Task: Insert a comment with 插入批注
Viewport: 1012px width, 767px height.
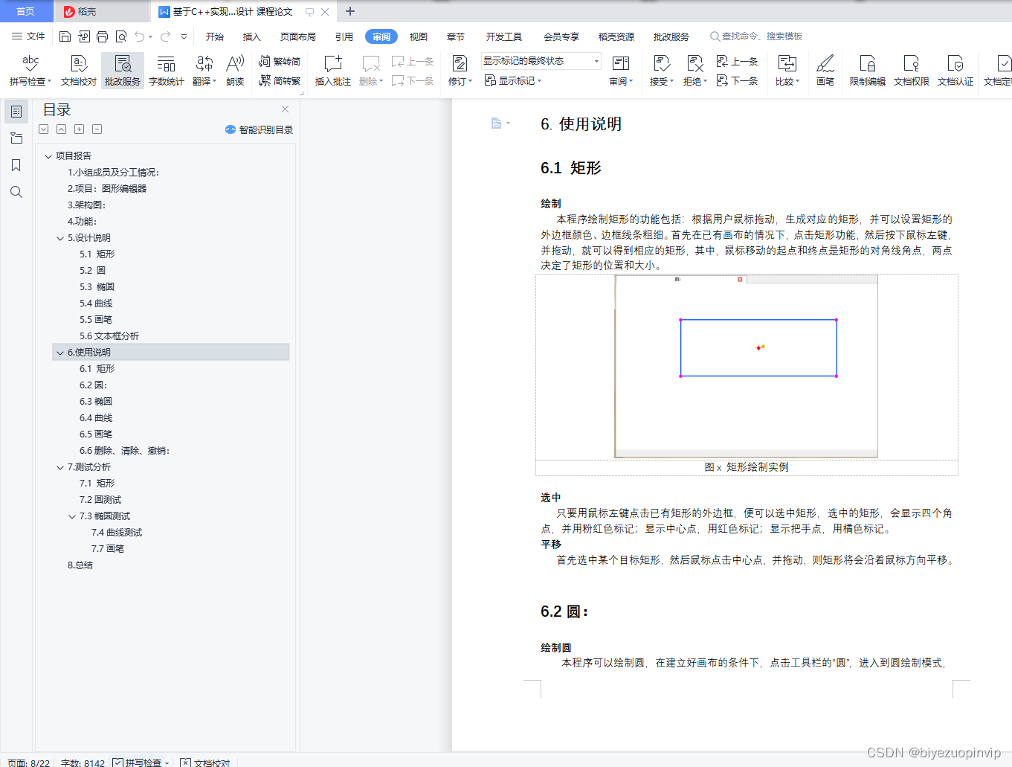Action: pyautogui.click(x=333, y=71)
